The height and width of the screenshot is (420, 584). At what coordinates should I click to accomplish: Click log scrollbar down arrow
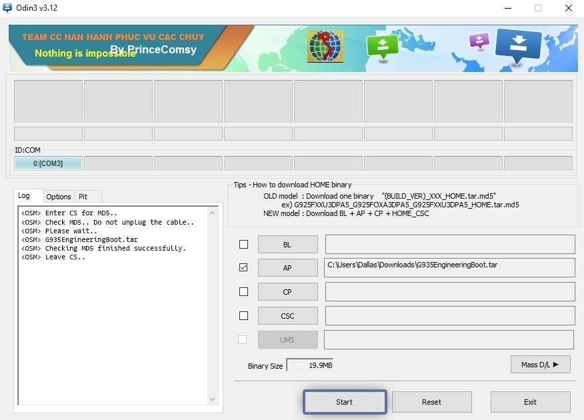point(212,399)
